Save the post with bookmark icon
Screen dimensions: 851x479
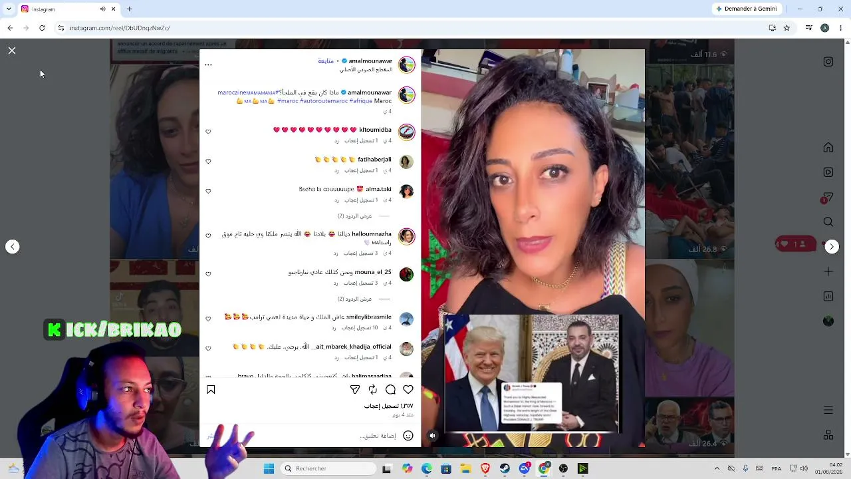click(211, 390)
